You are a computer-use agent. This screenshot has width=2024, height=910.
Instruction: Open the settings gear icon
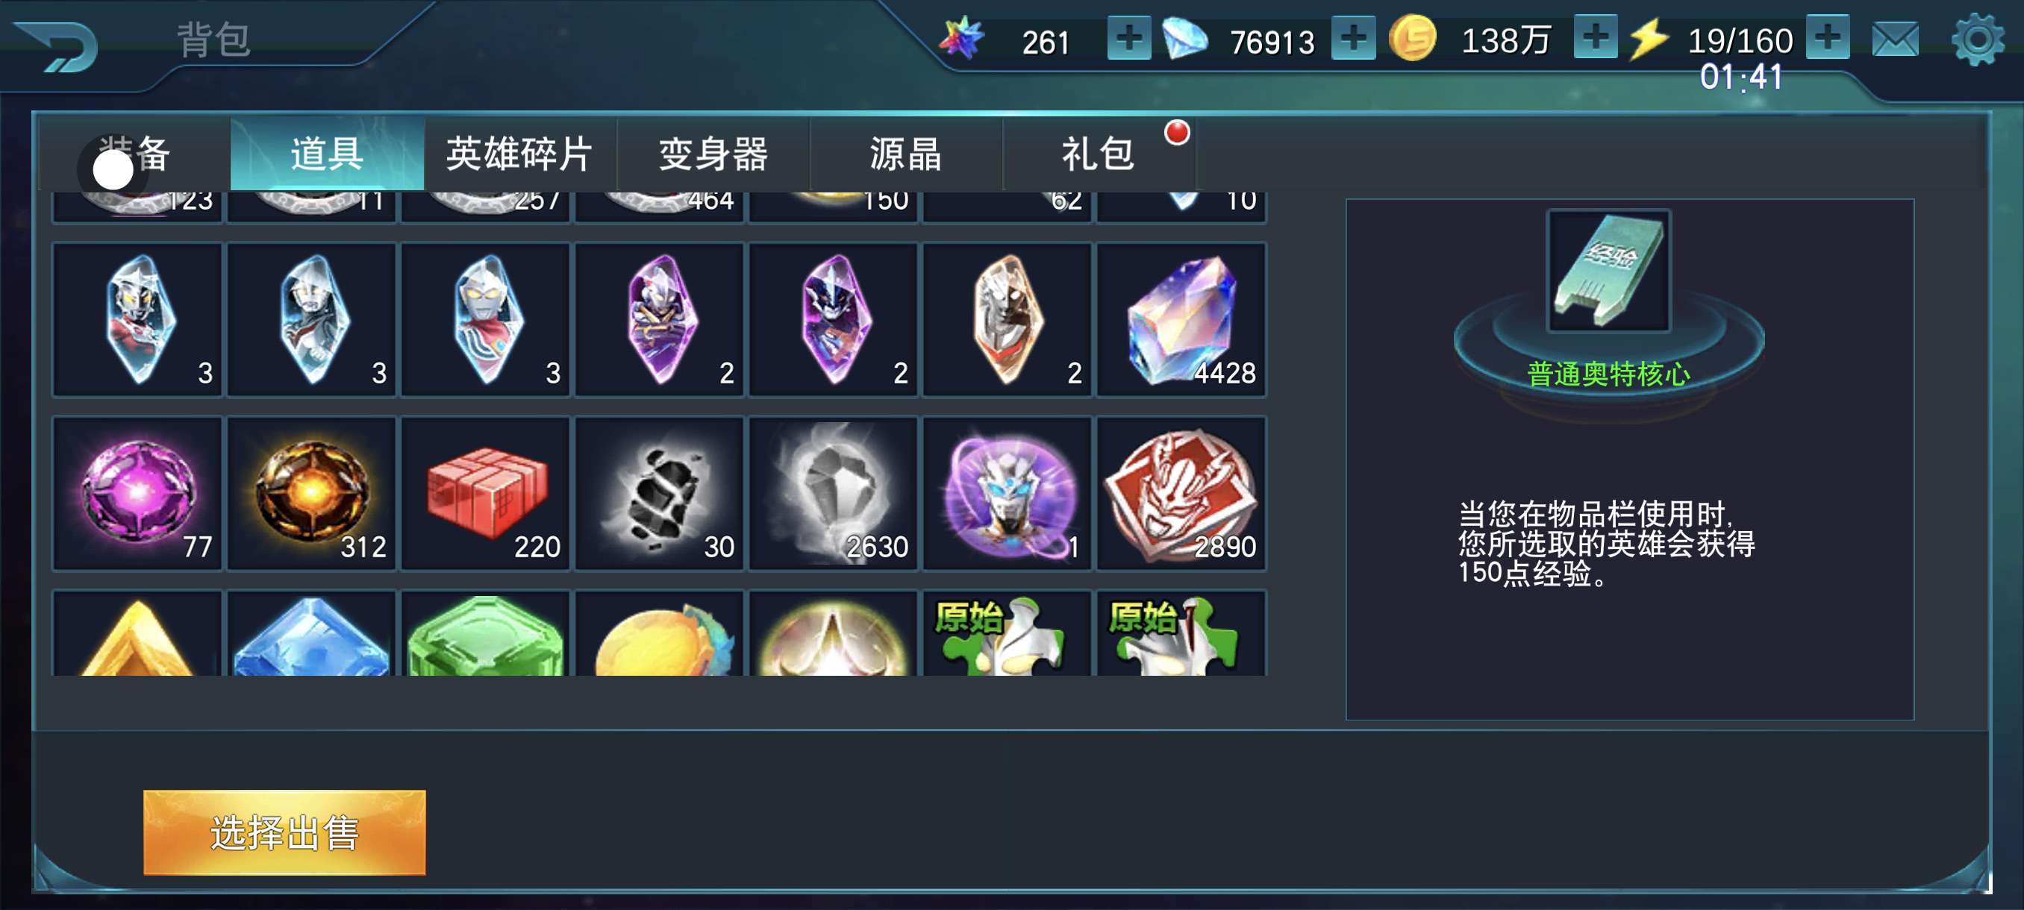pyautogui.click(x=1977, y=40)
